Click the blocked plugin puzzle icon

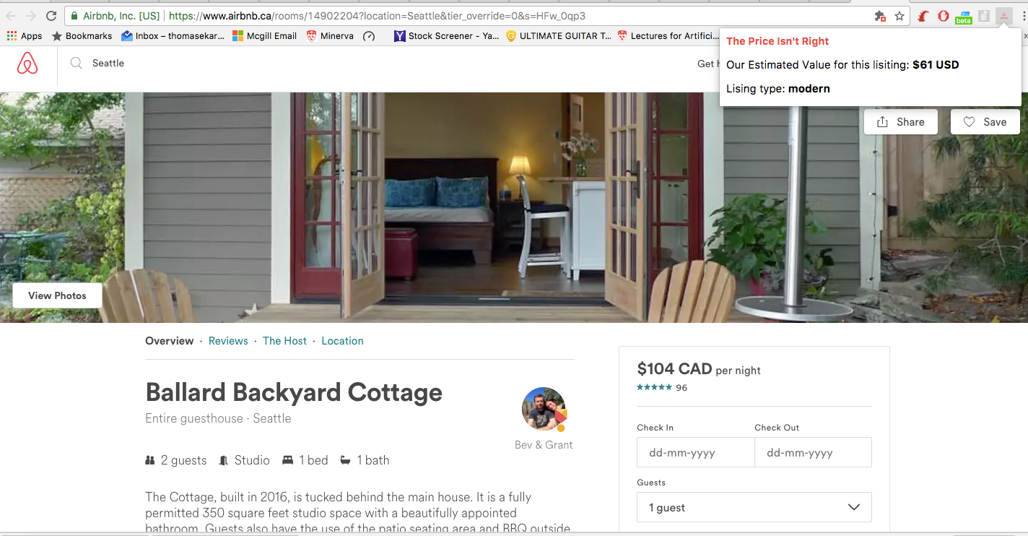(x=880, y=16)
